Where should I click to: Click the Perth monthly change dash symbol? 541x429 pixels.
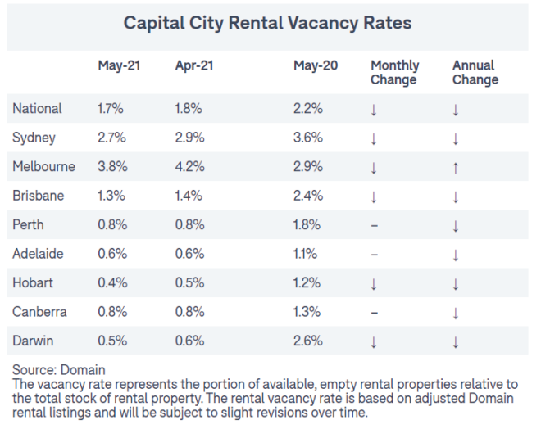click(x=374, y=225)
